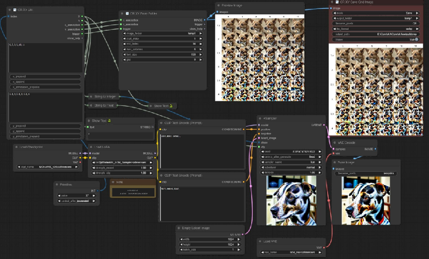Collapse the VAE Decode node via its title dot
This screenshot has height=259, width=429.
click(x=334, y=143)
